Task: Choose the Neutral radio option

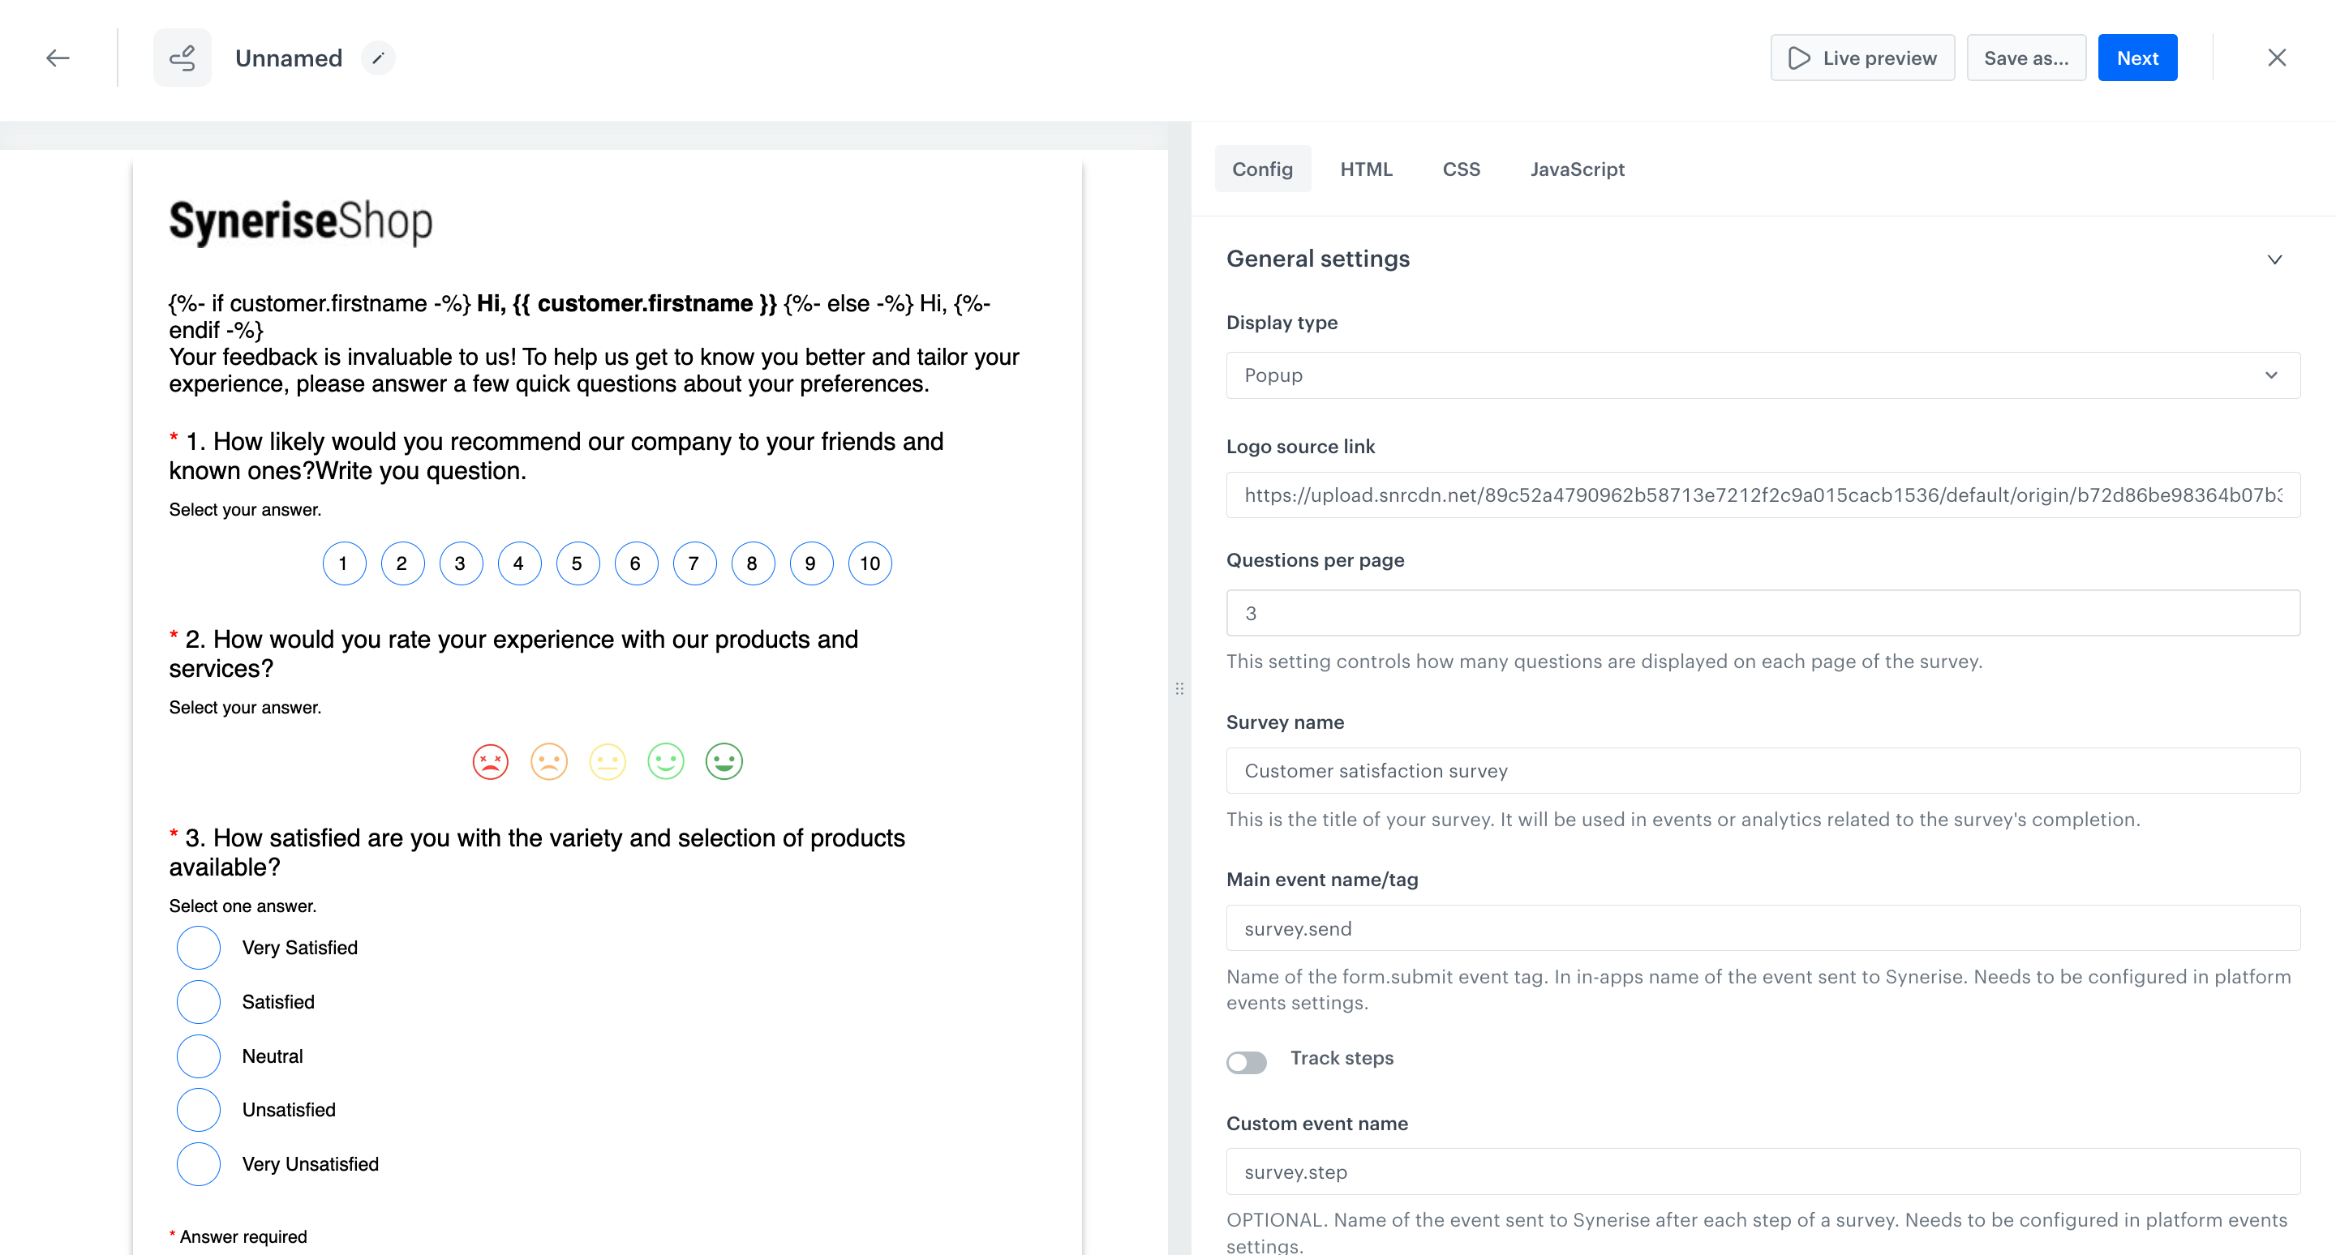Action: [x=199, y=1056]
